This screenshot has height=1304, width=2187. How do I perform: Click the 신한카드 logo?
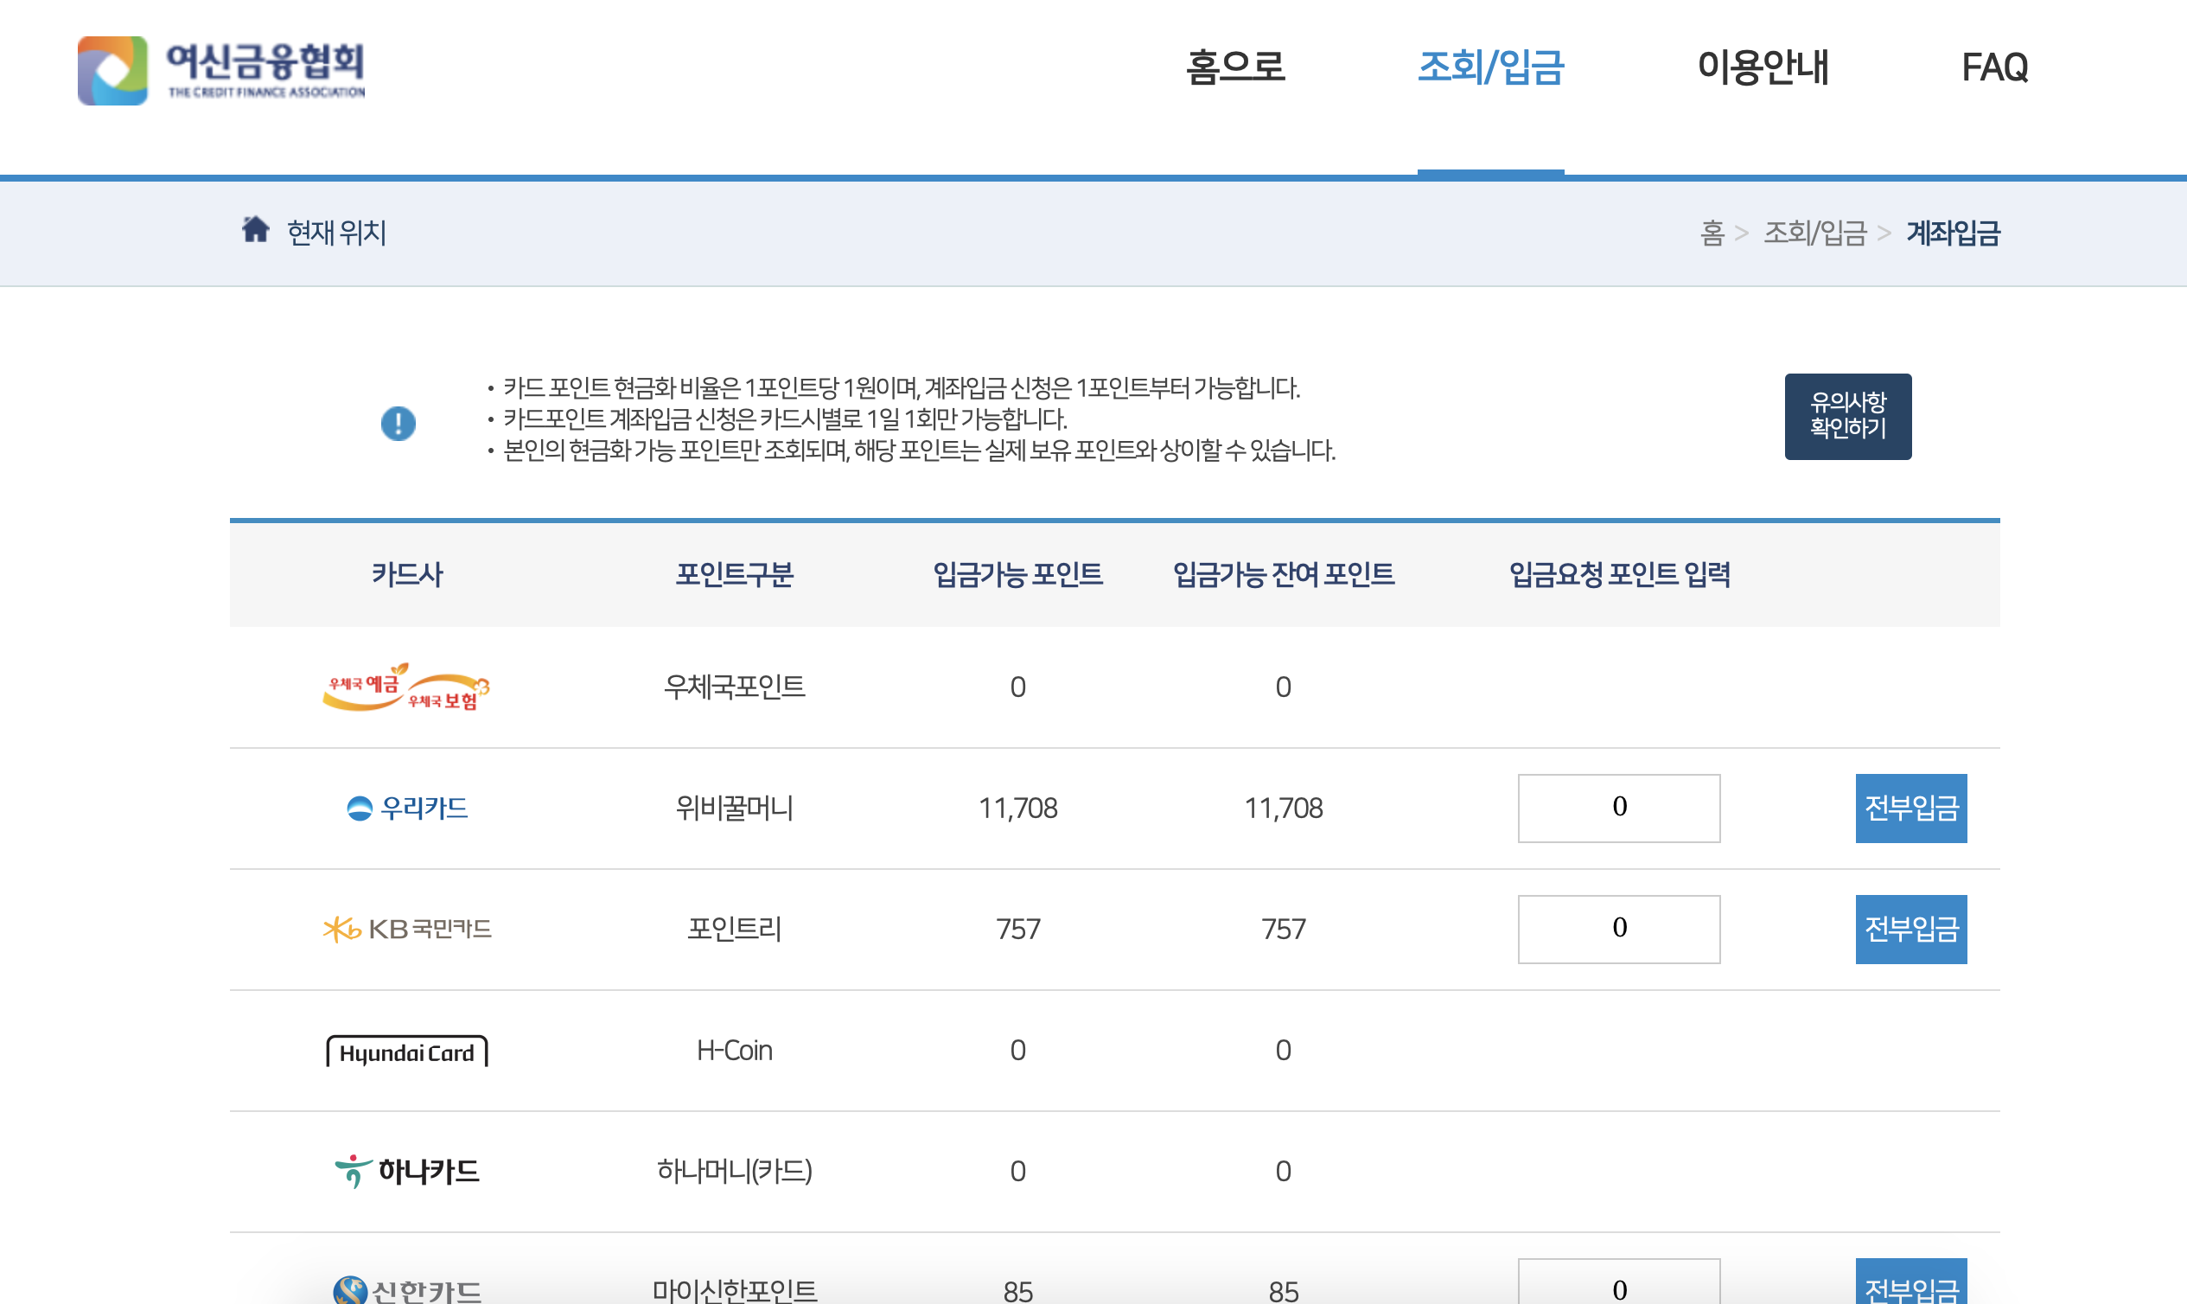[406, 1290]
